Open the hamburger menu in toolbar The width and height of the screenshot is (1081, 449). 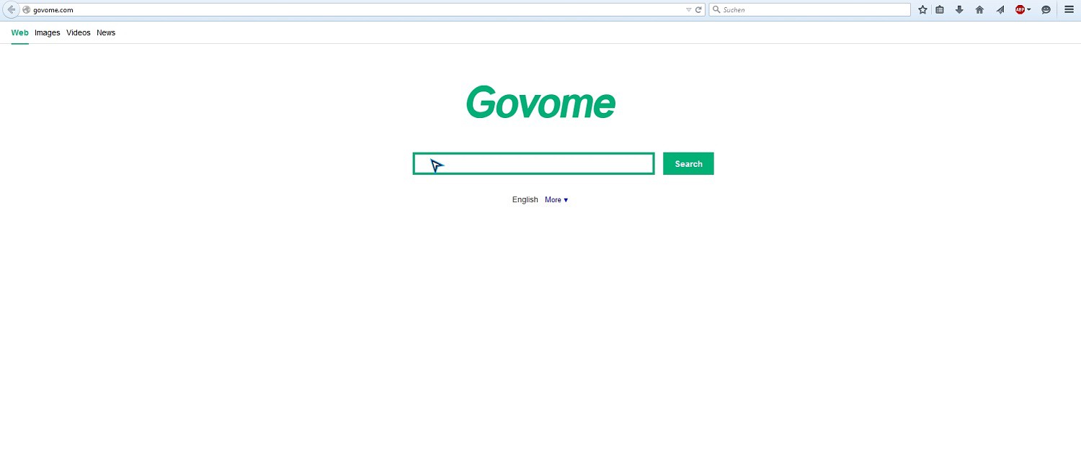tap(1069, 10)
